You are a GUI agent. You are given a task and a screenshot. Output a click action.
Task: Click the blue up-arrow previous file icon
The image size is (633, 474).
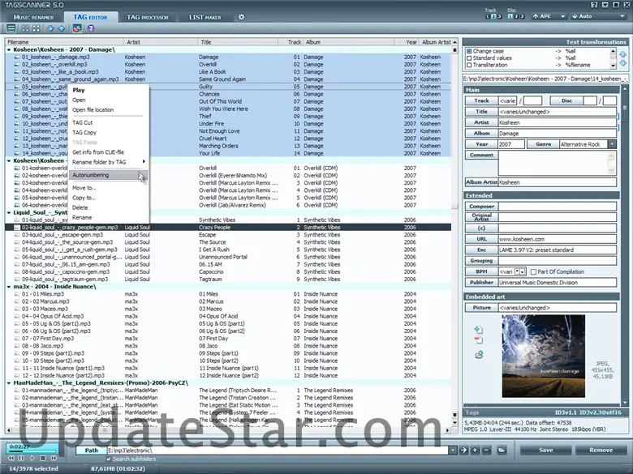pyautogui.click(x=62, y=28)
